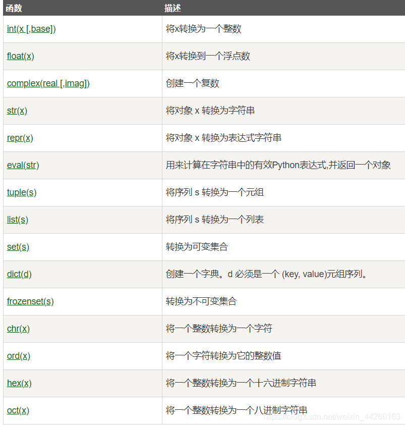Click the 将对象 x 转换为字符串 text
Screen dimensions: 405x426
coord(210,111)
